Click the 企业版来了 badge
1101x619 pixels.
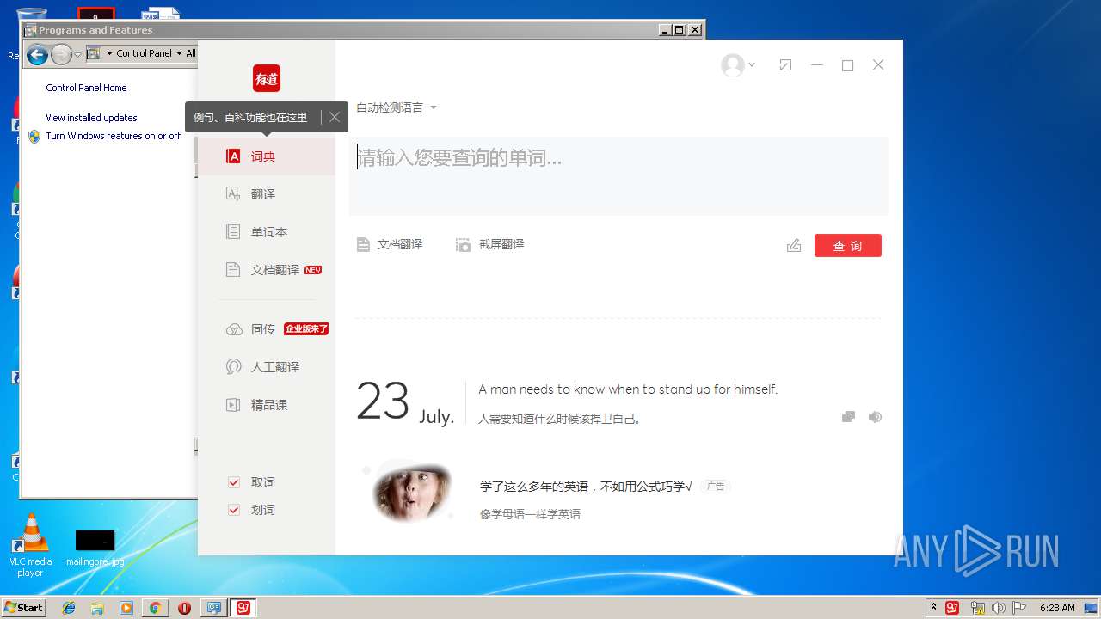pyautogui.click(x=306, y=328)
